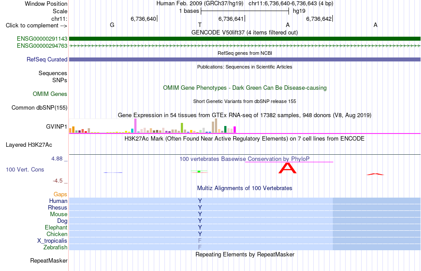421x271 pixels.
Task: Click the PhyloP Basewise Conservation title
Action: pos(245,159)
